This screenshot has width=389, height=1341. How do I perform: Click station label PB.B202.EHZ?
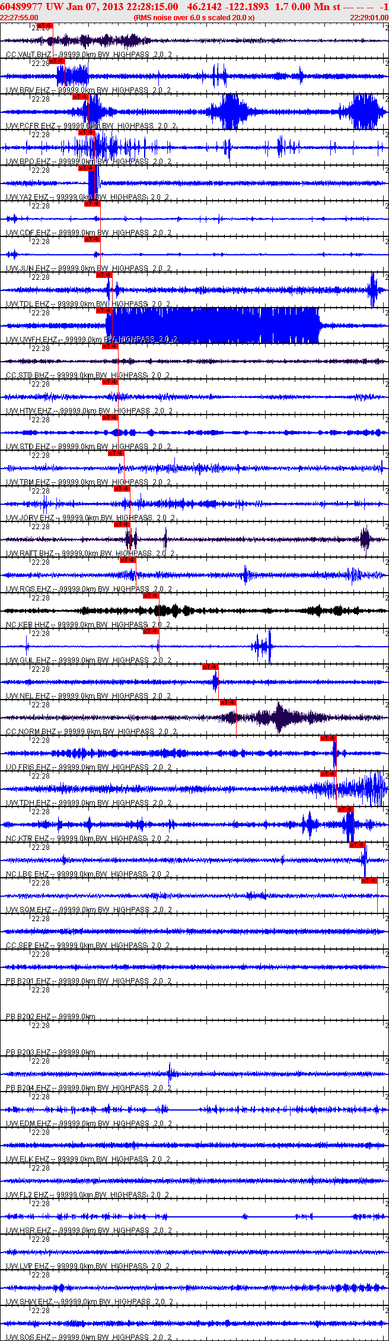pyautogui.click(x=28, y=1017)
